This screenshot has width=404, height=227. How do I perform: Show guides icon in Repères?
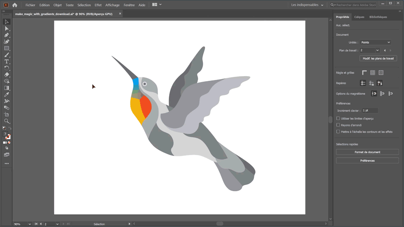(363, 83)
